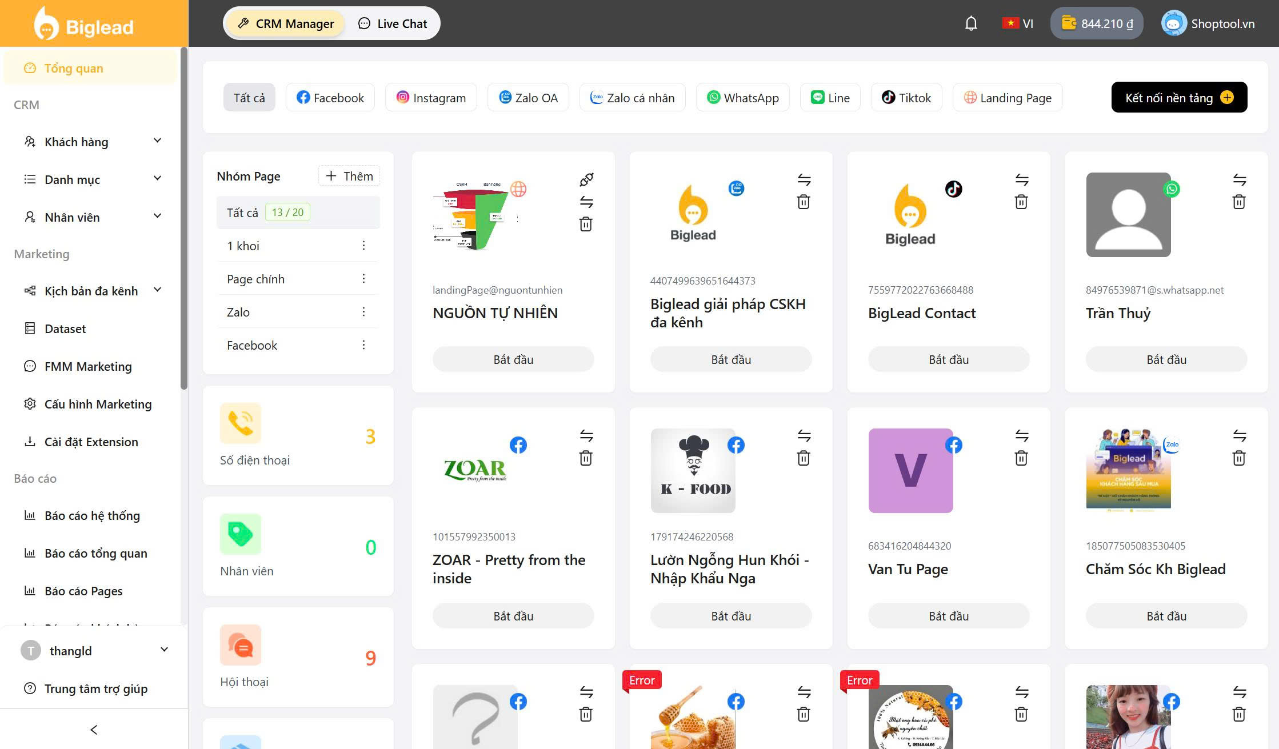Click swap arrows icon on Van Tu Page
This screenshot has width=1279, height=749.
coord(1021,435)
